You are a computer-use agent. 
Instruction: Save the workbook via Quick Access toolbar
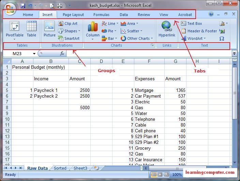point(23,6)
